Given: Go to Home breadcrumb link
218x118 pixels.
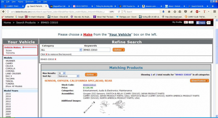Looking at the screenshot, I should click(x=7, y=22).
